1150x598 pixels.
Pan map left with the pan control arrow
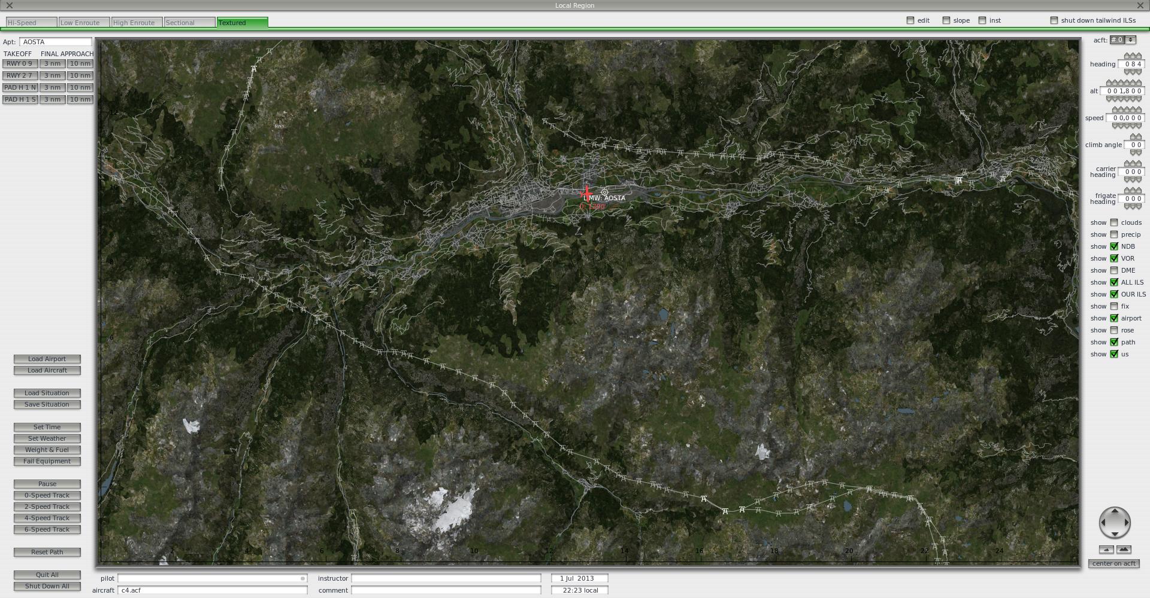[x=1103, y=523]
